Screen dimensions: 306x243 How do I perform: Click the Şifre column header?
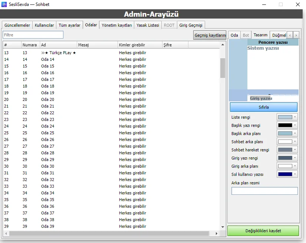175,45
